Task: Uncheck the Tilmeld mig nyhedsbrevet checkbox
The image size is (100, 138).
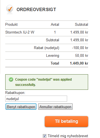Action: point(44,136)
